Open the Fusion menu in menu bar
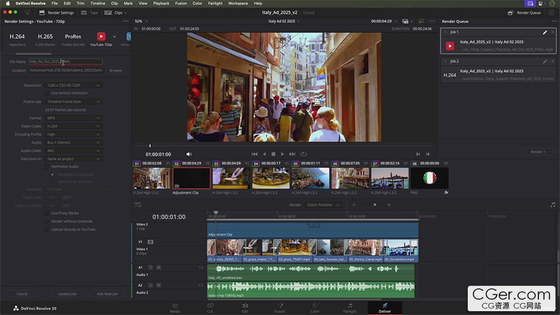Image resolution: width=560 pixels, height=315 pixels. pos(180,3)
